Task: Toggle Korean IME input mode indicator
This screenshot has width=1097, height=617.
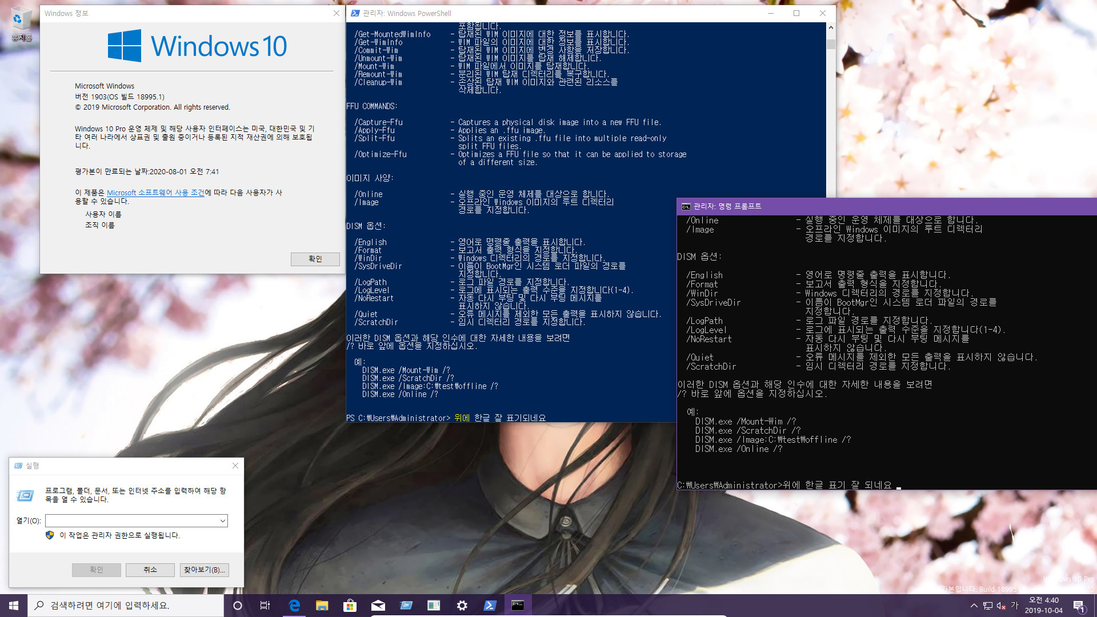Action: (1015, 606)
